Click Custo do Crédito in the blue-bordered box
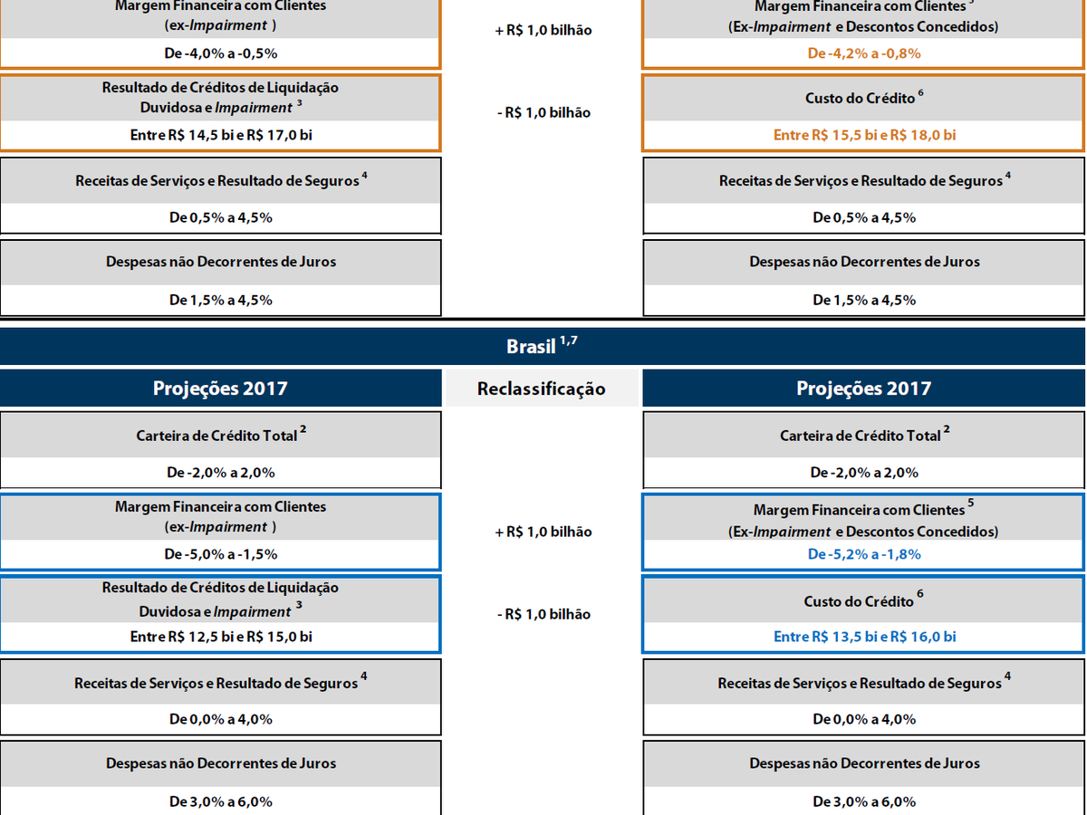Screen dimensions: 1087x815 (x=859, y=601)
